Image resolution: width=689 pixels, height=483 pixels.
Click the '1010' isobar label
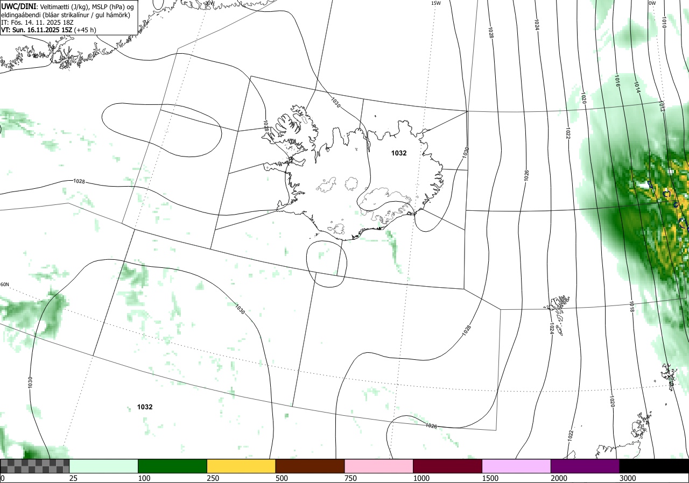[x=664, y=23]
